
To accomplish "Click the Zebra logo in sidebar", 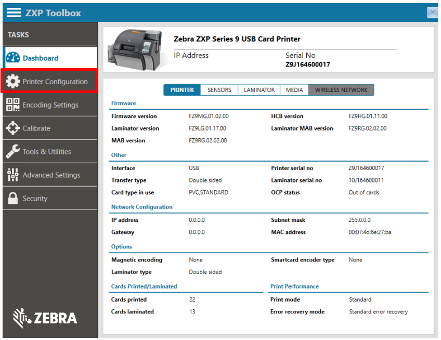I will tap(45, 318).
